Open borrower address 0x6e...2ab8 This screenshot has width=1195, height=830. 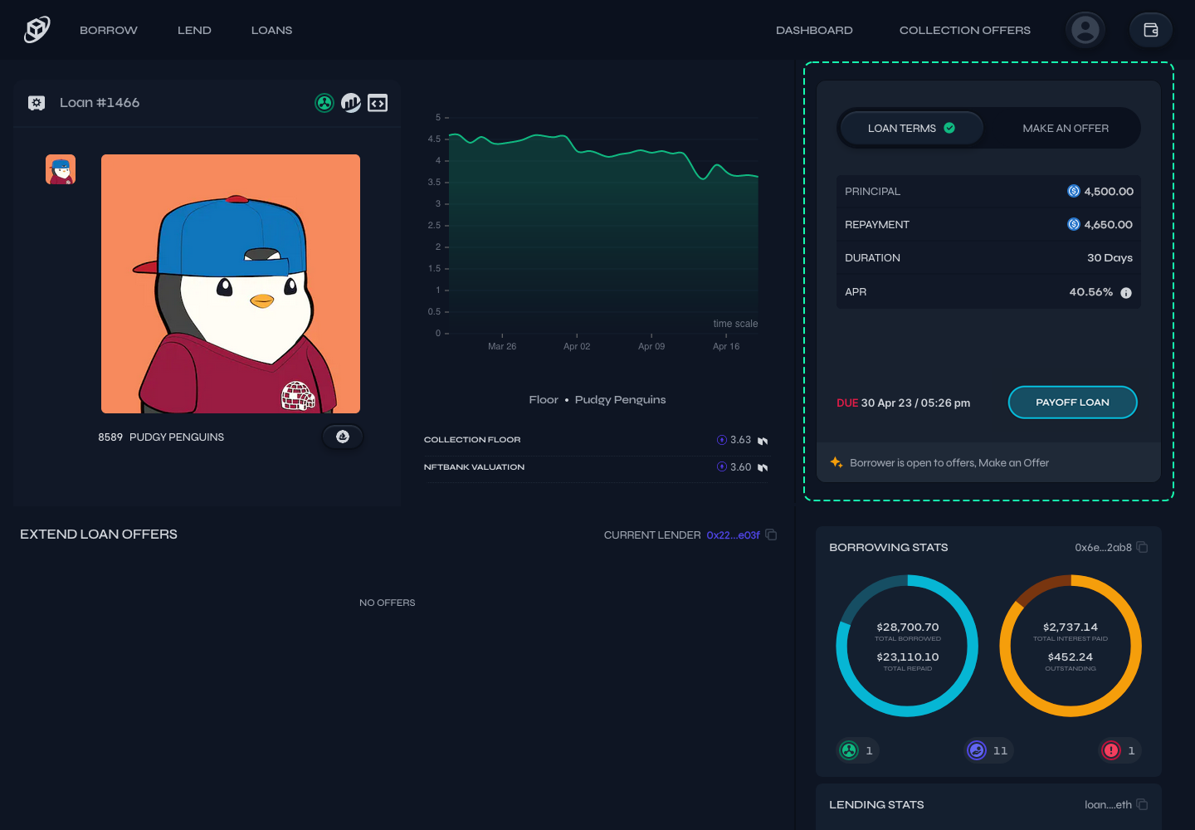[x=1103, y=547]
